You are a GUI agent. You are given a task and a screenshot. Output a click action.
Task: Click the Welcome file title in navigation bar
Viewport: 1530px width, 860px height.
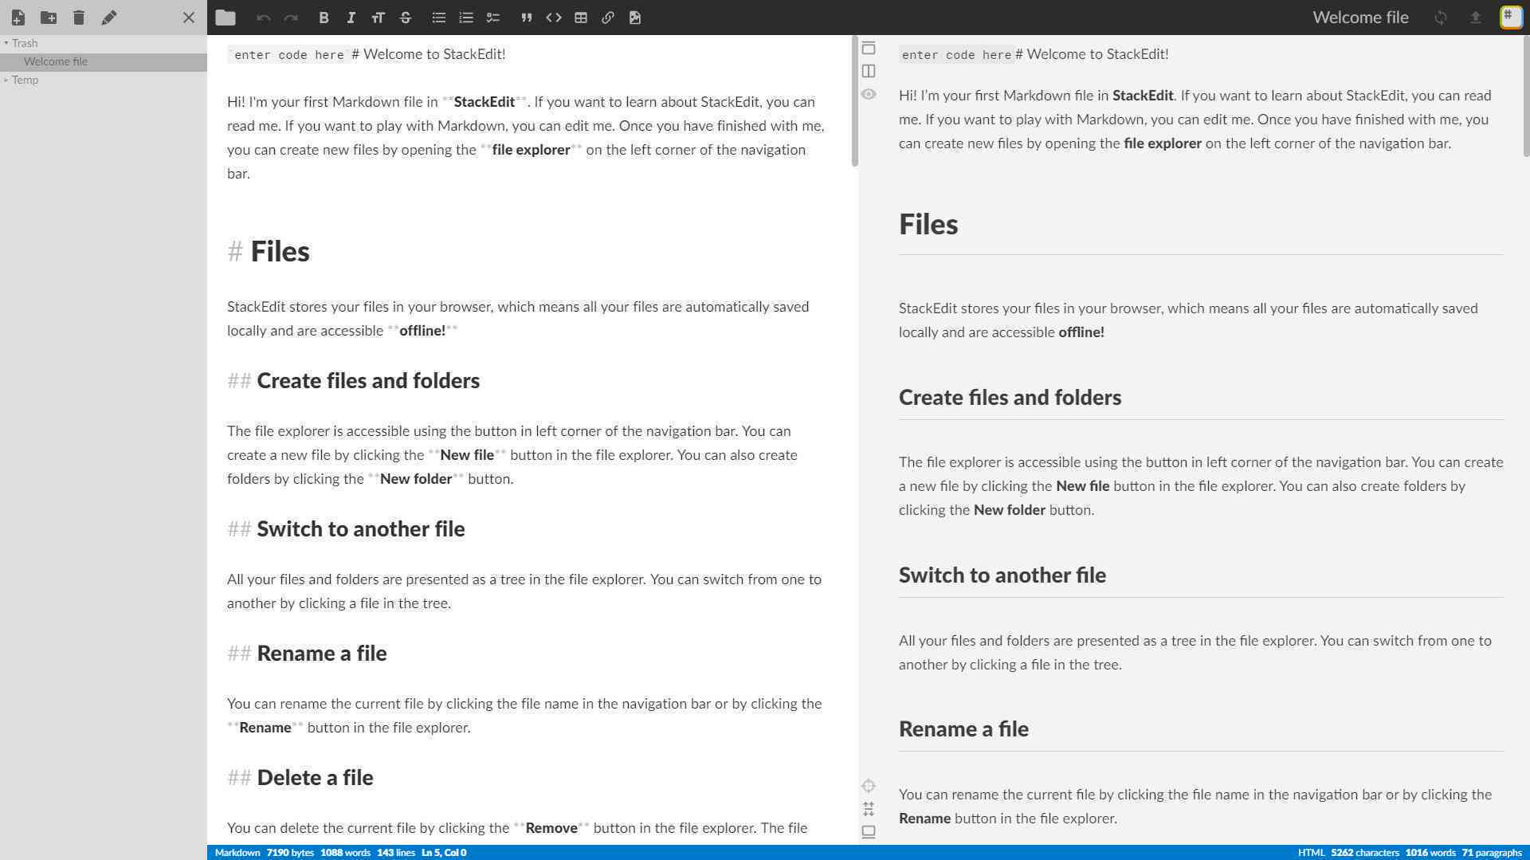tap(1360, 18)
